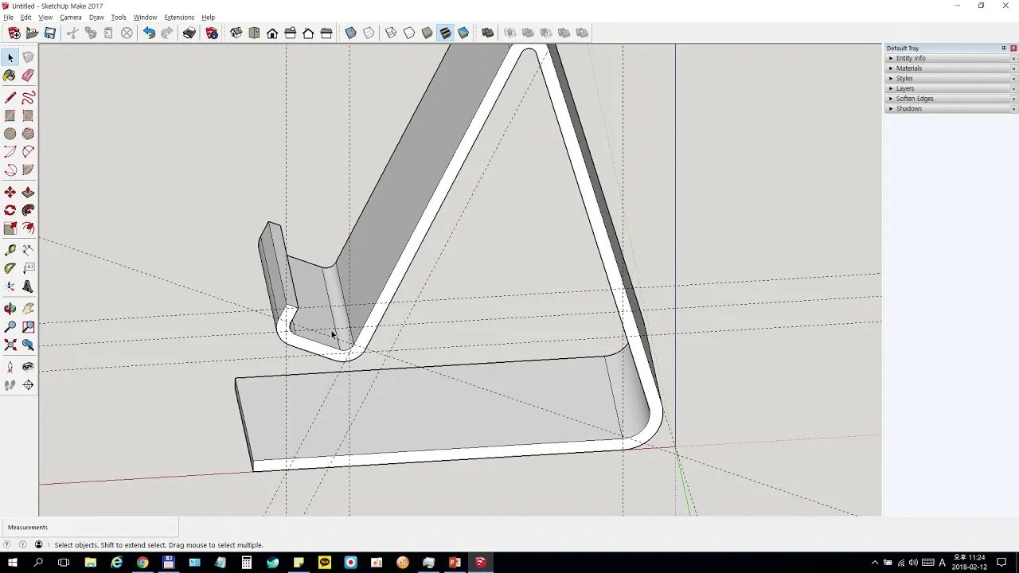Print the model using printer icon
Screen dimensions: 1019x573
[189, 33]
